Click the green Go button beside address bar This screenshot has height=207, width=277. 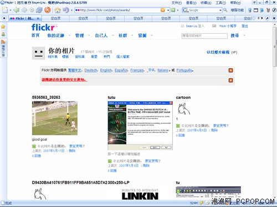click(173, 10)
